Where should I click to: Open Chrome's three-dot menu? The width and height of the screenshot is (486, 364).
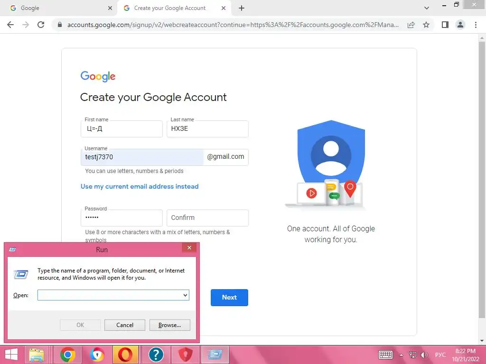coord(476,25)
